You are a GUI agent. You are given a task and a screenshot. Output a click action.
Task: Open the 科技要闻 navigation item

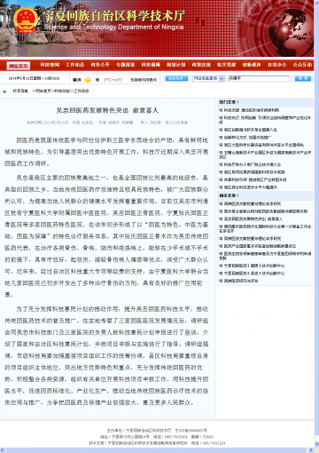pyautogui.click(x=50, y=65)
